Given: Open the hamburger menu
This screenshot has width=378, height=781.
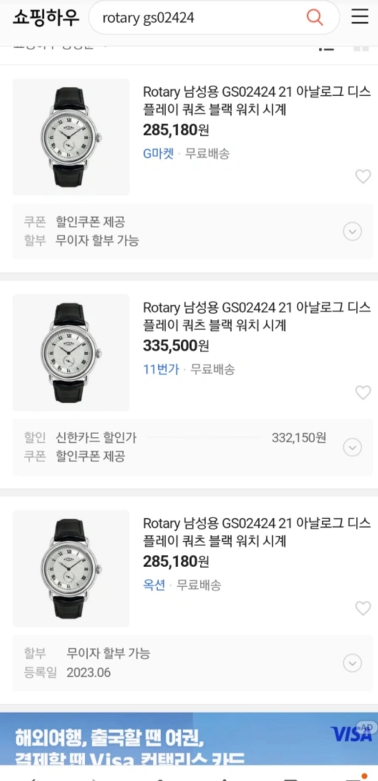Looking at the screenshot, I should pyautogui.click(x=360, y=17).
